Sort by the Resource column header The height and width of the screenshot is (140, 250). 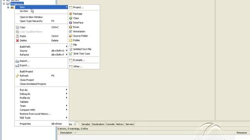241,133
